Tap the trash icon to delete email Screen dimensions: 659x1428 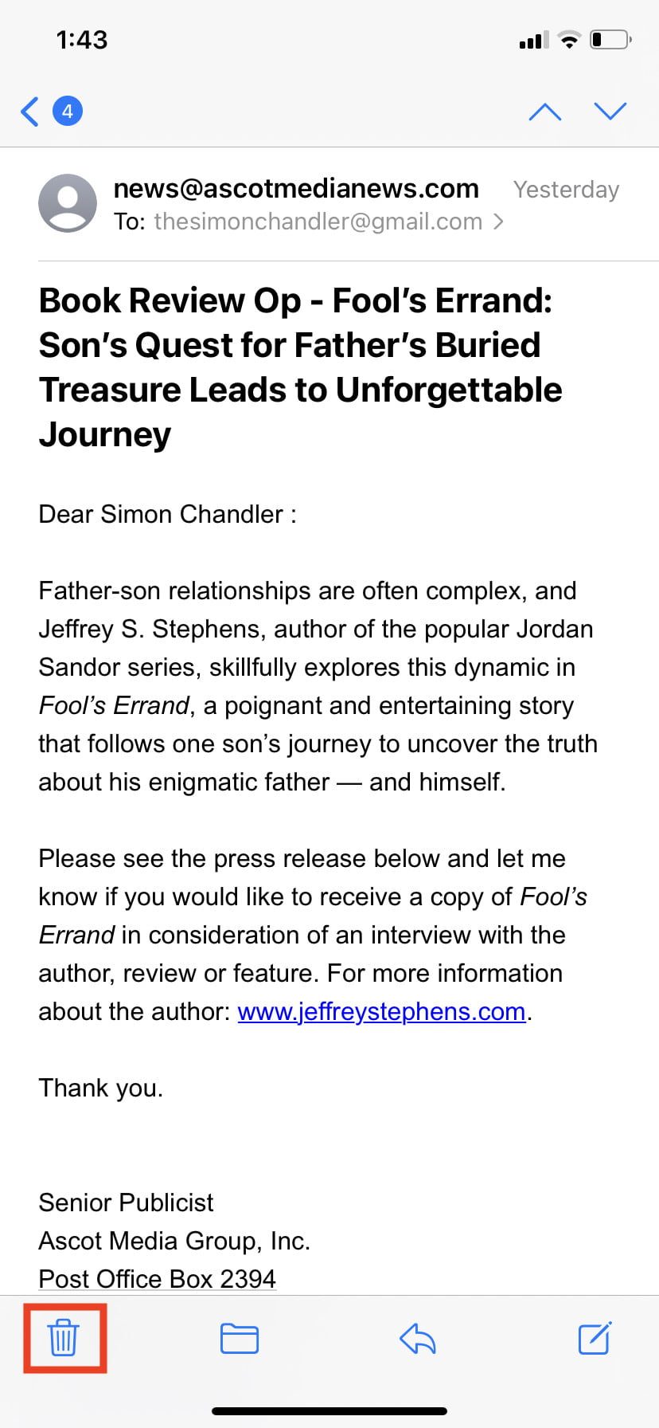[64, 1338]
